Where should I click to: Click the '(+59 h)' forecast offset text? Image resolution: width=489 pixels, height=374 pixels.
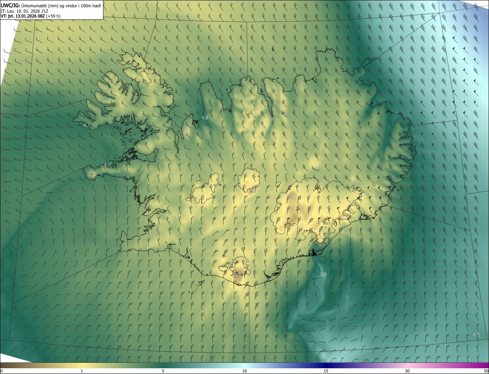tap(53, 16)
